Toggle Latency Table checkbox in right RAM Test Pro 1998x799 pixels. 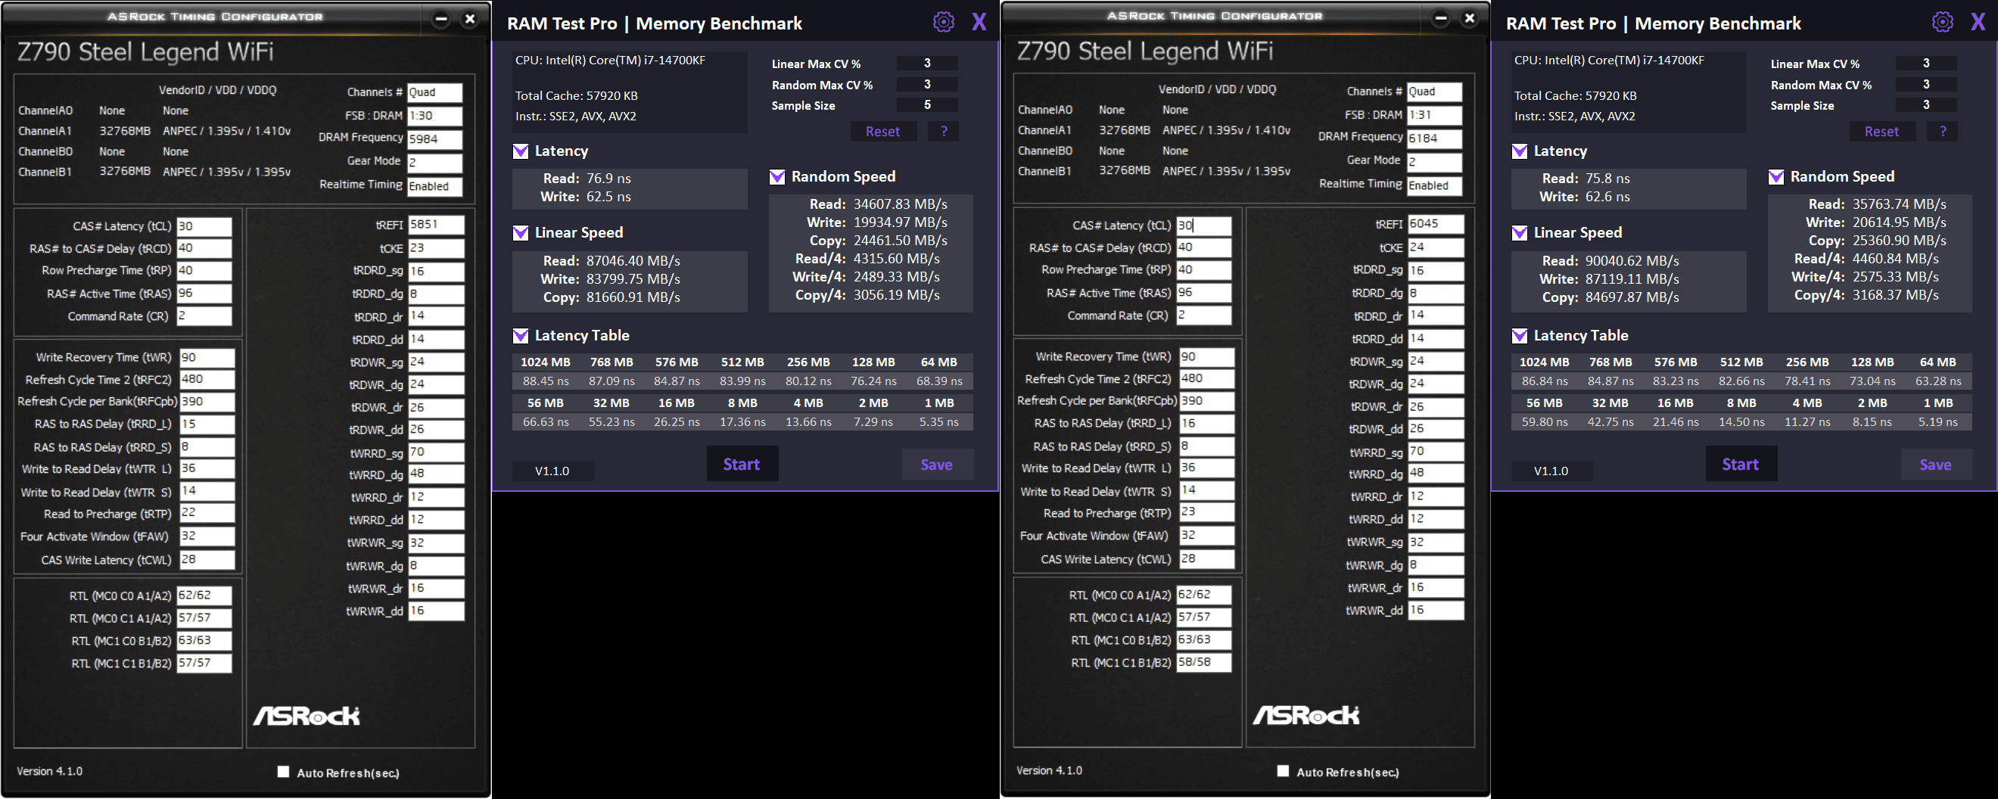coord(1520,336)
